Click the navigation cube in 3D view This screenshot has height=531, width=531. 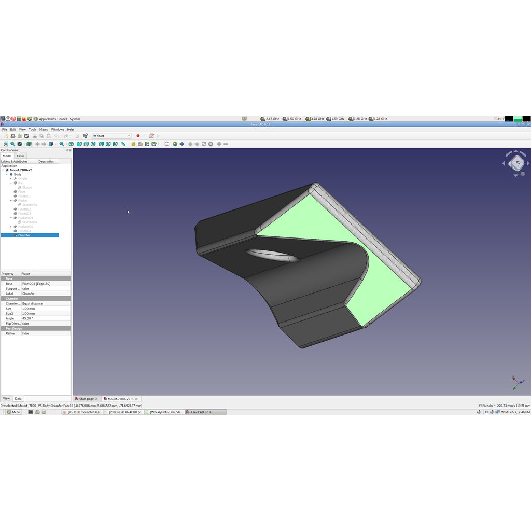516,163
